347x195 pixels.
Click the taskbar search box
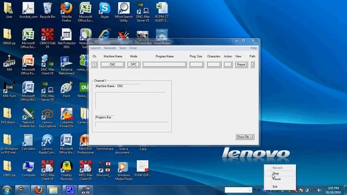click(x=239, y=190)
